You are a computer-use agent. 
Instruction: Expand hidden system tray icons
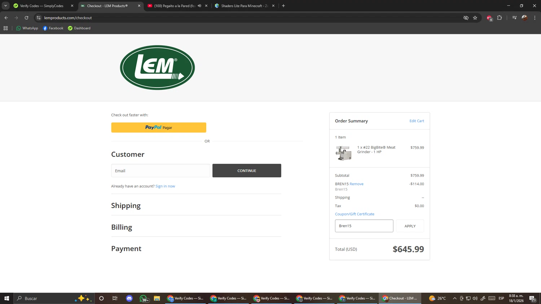455,298
